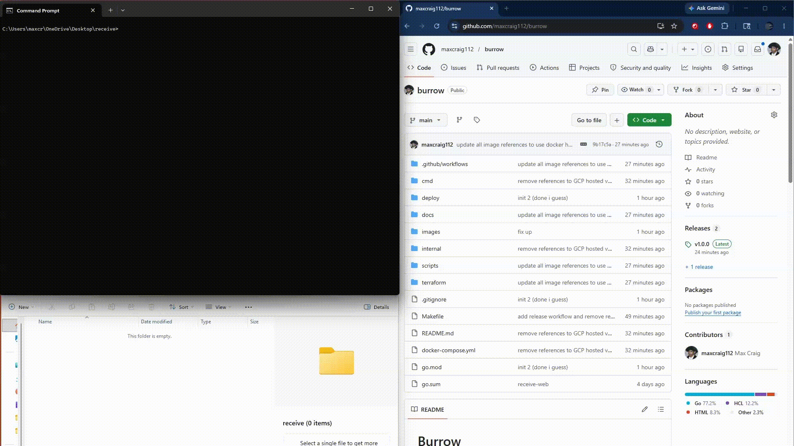
Task: Open the main branch dropdown
Action: 426,120
